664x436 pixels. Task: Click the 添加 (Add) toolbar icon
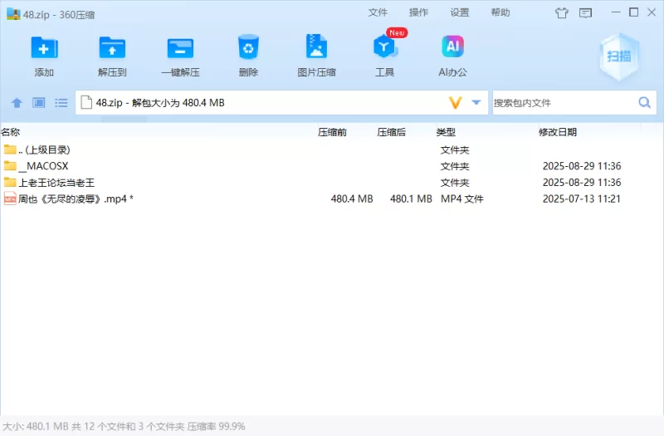click(x=44, y=48)
